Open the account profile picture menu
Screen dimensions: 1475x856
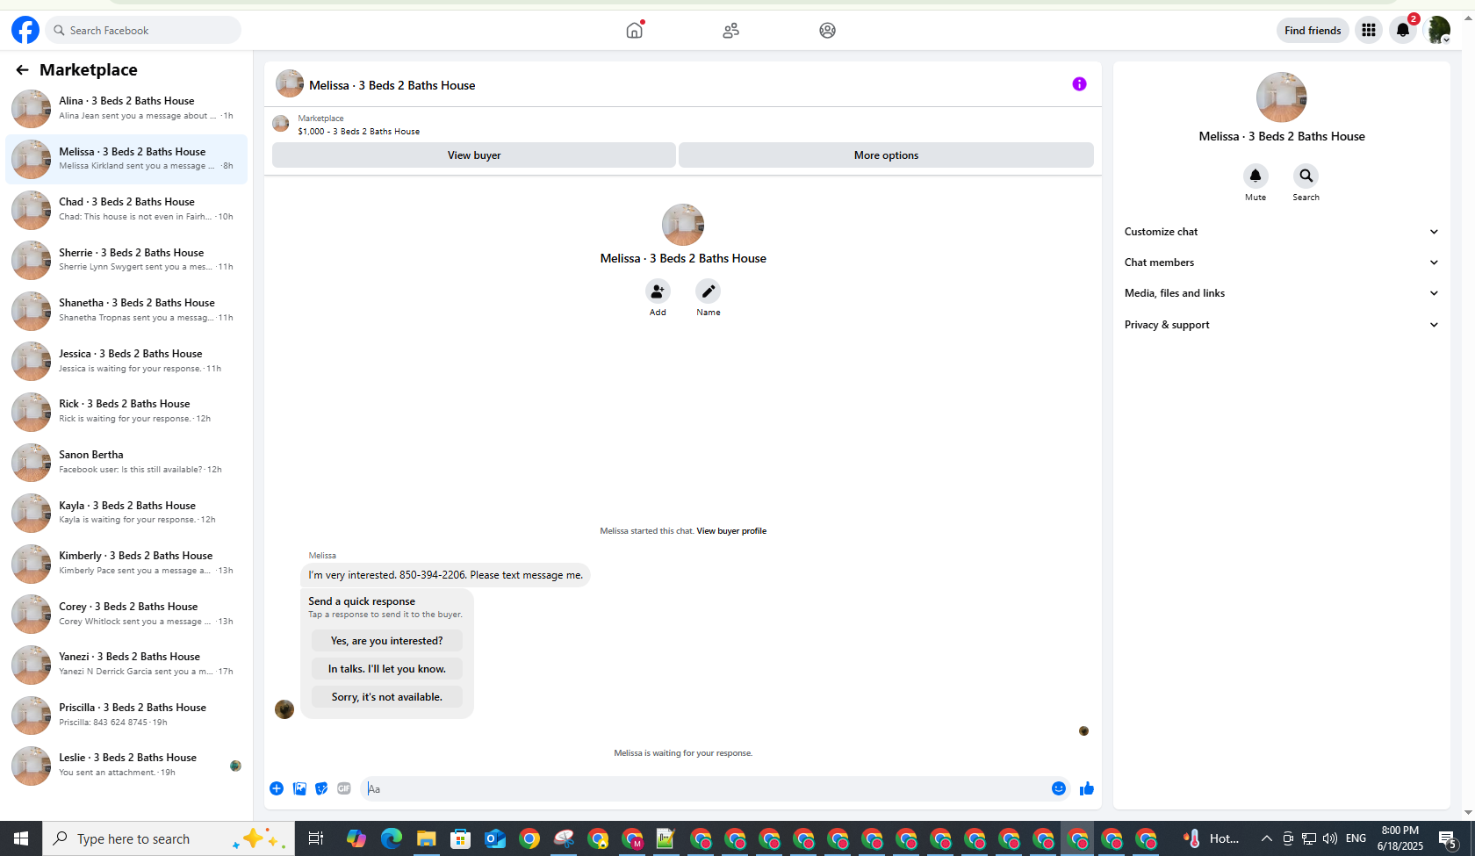coord(1438,31)
